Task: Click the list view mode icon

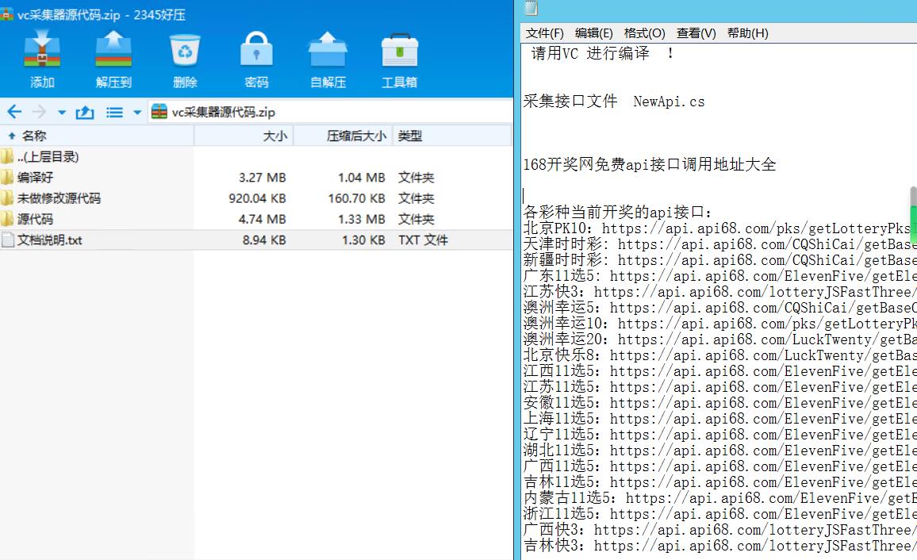Action: point(114,112)
